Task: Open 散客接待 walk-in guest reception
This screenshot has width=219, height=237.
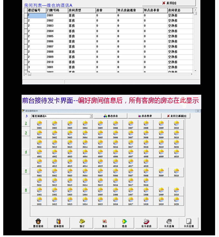Action: [x=38, y=223]
